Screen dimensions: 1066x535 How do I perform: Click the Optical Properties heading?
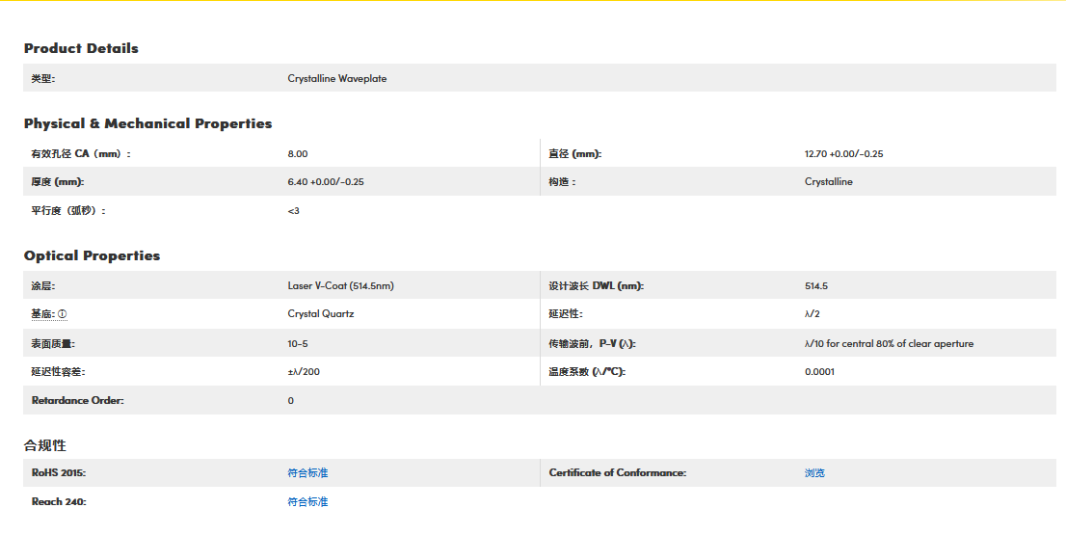92,255
